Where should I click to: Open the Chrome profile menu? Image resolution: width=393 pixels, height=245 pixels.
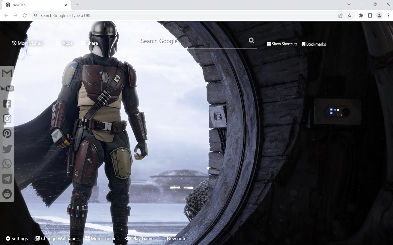[379, 15]
